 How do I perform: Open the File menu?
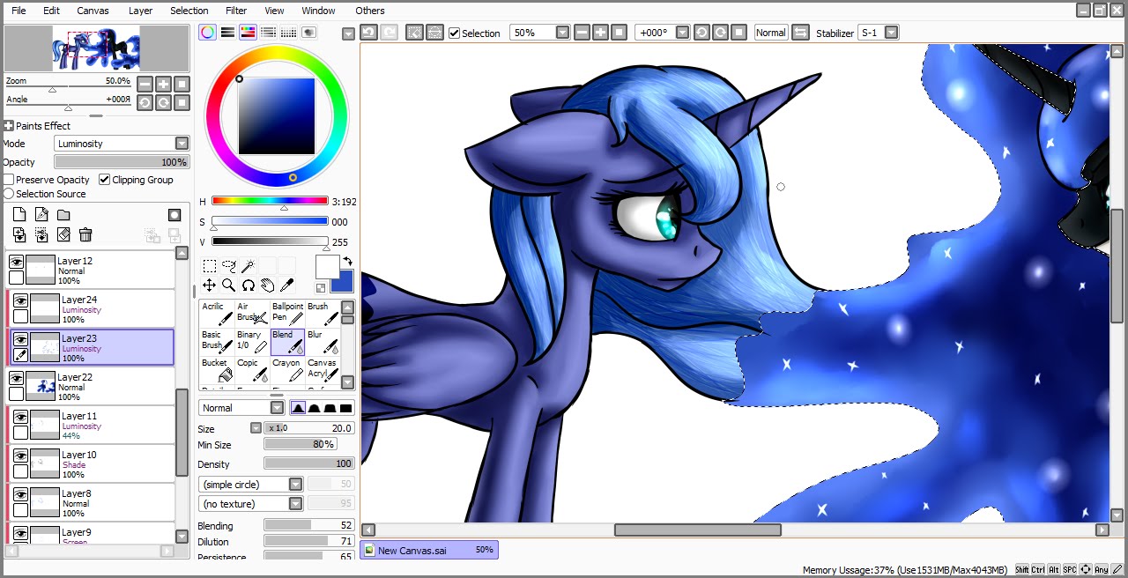[x=19, y=11]
